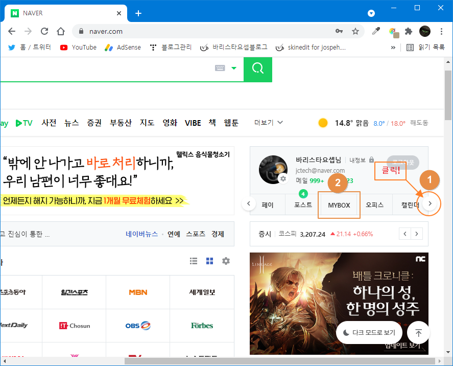
Task: Click the green Naver search button
Action: click(x=258, y=70)
